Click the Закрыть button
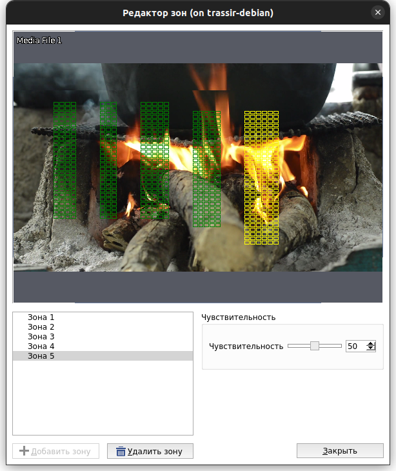 coord(340,451)
